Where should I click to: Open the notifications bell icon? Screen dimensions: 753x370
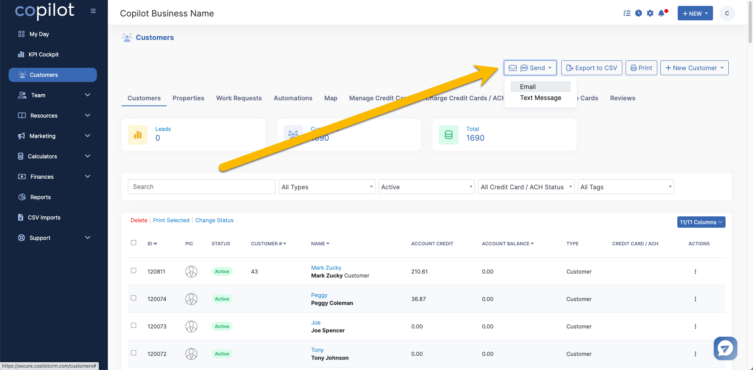pyautogui.click(x=662, y=13)
